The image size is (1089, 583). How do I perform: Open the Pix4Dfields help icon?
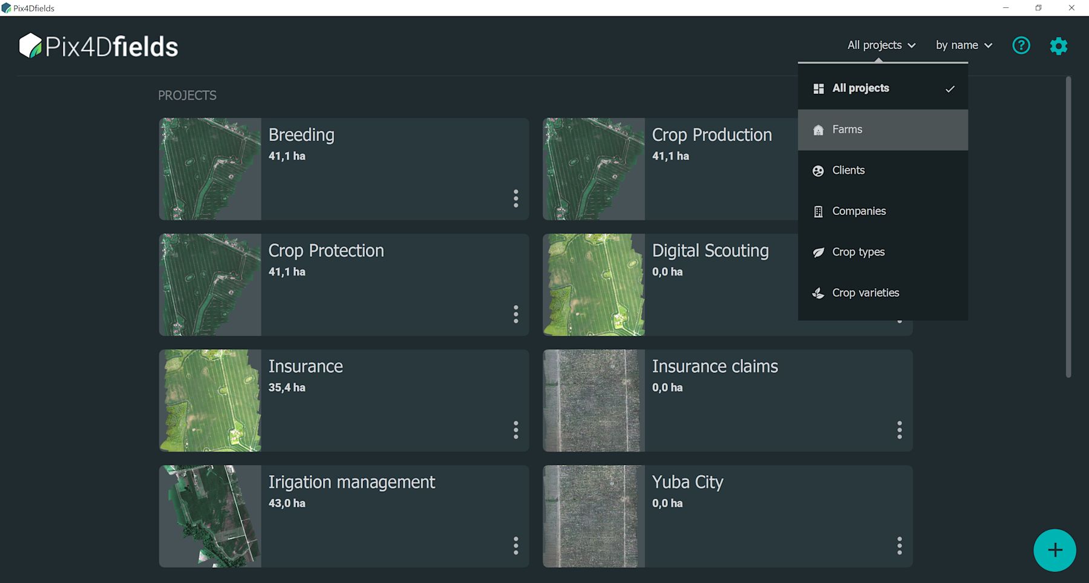(x=1021, y=45)
